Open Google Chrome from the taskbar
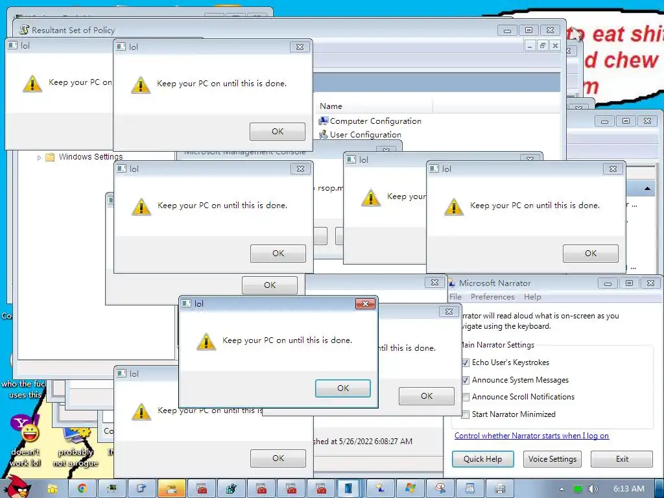The image size is (664, 498). tap(82, 489)
